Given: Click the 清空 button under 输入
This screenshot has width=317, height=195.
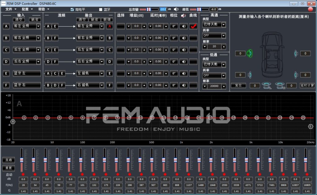Looking at the screenshot, I should click(x=19, y=19).
